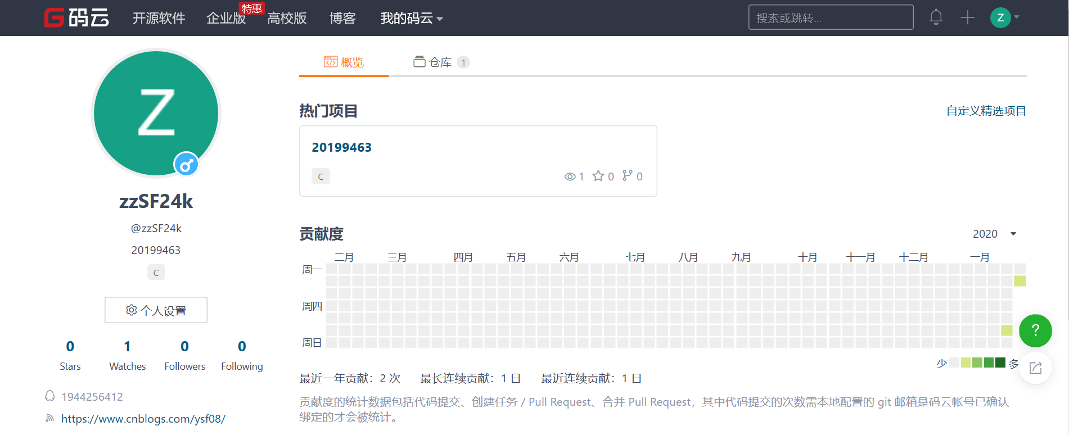Open the 博客 menu item
Screen dimensions: 1069x435
[x=342, y=19]
